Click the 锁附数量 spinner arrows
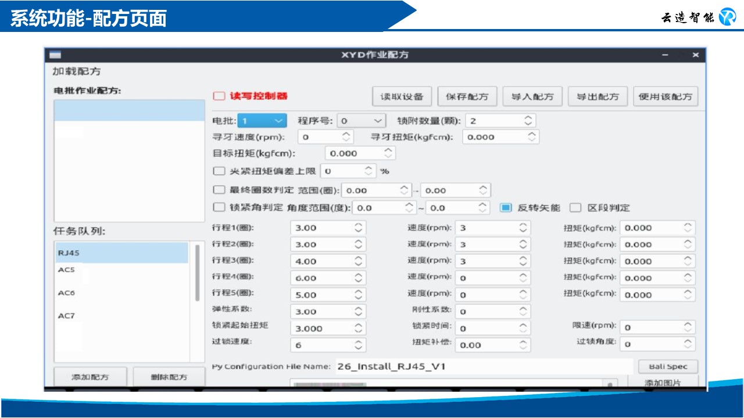This screenshot has width=744, height=418. click(528, 121)
